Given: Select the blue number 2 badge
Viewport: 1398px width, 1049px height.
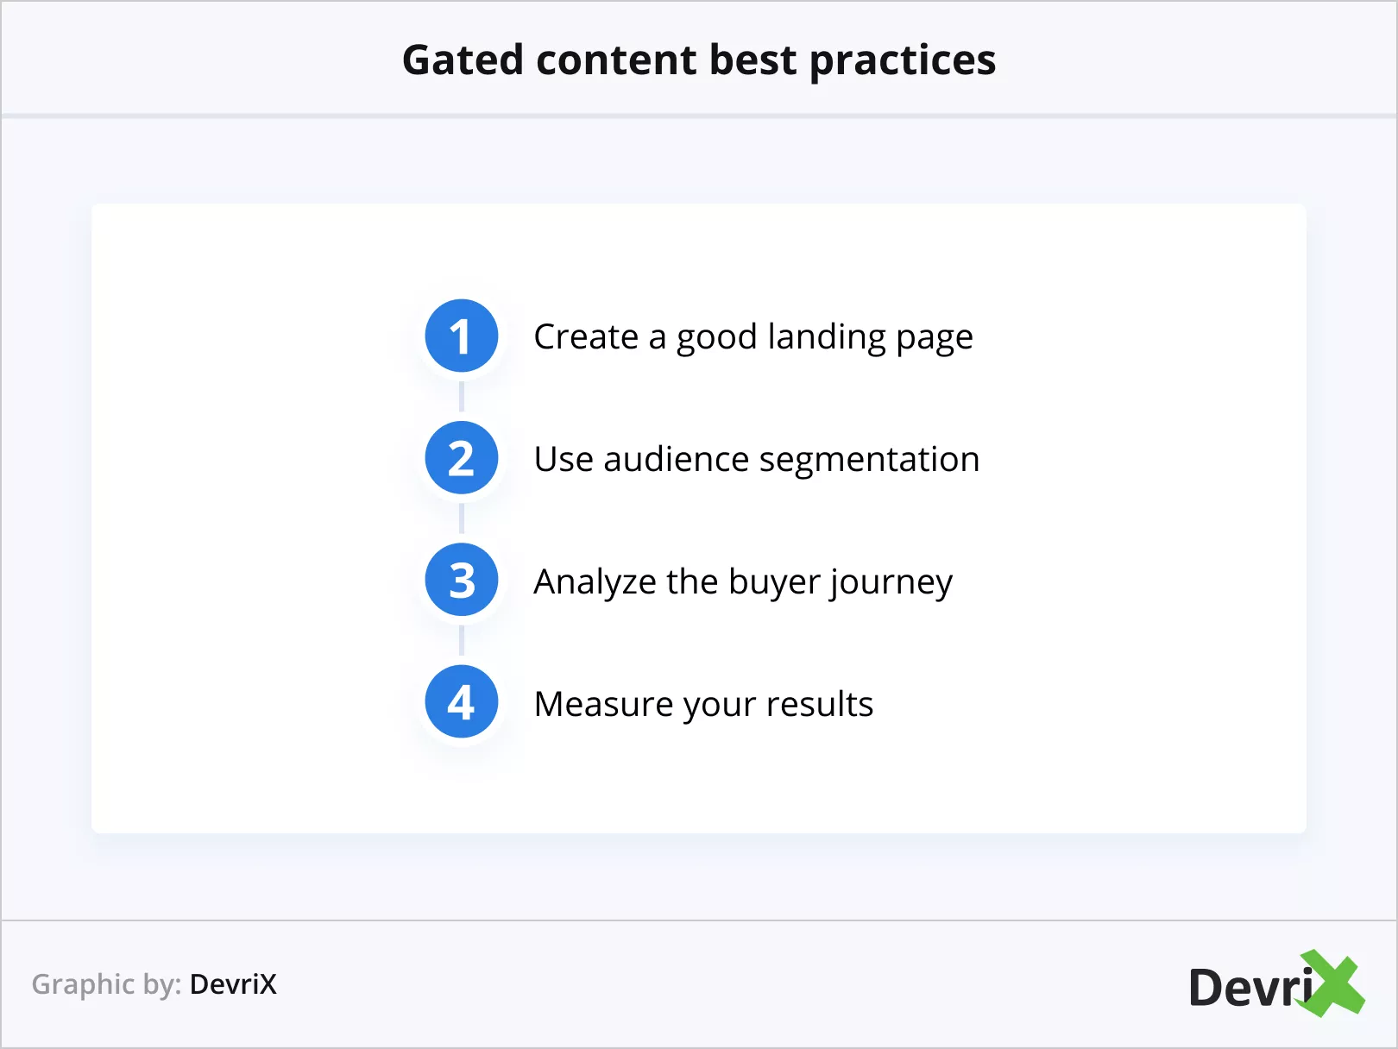Looking at the screenshot, I should click(462, 458).
